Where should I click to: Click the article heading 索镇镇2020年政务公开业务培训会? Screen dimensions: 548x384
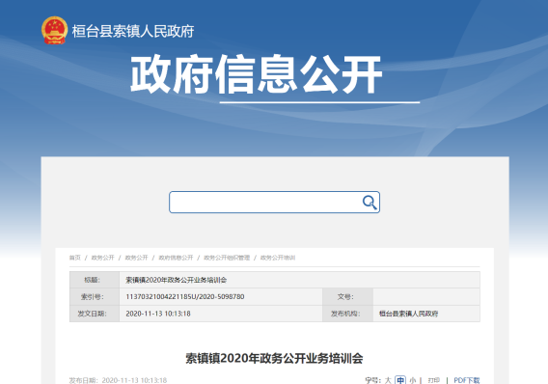tap(274, 359)
